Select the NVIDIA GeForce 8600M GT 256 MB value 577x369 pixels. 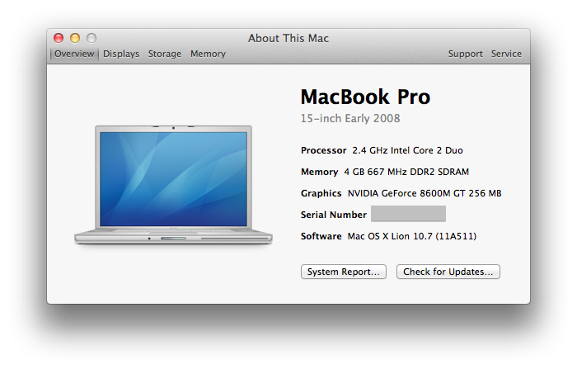pos(425,193)
